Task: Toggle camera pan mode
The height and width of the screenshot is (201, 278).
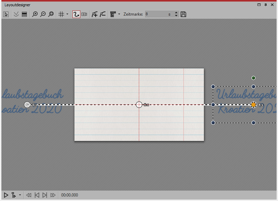Action: click(84, 14)
